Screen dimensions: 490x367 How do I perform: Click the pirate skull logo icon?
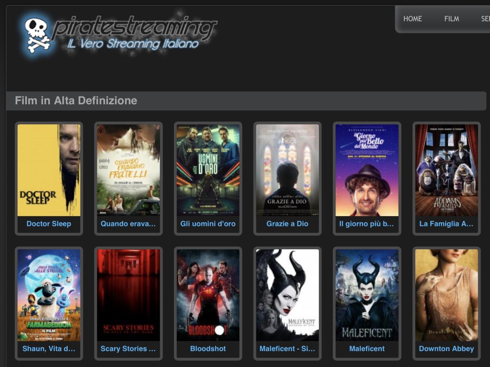click(37, 31)
